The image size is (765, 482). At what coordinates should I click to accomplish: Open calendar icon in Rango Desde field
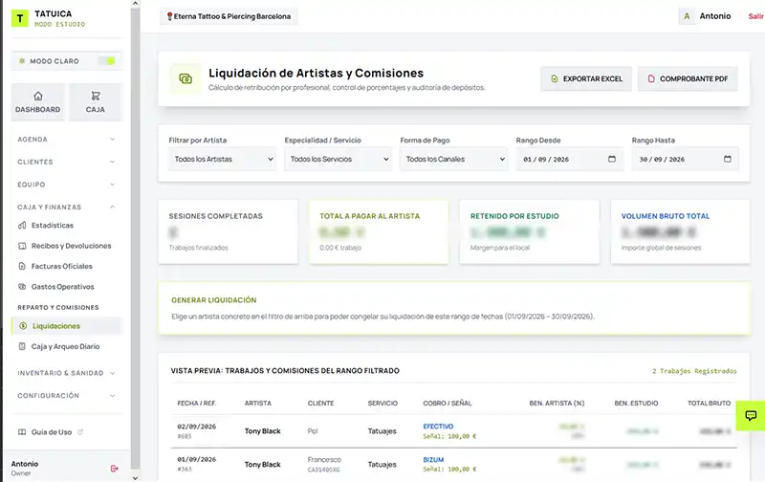(x=612, y=159)
